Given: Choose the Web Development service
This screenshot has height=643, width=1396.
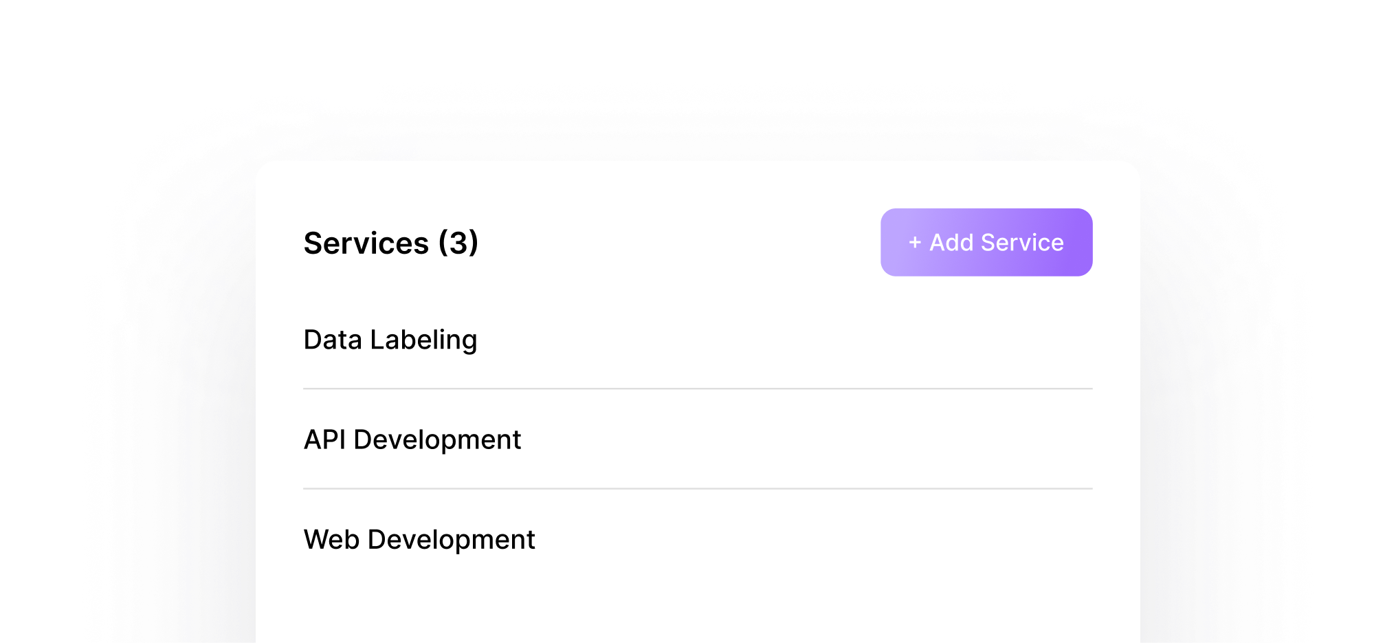Looking at the screenshot, I should tap(419, 540).
